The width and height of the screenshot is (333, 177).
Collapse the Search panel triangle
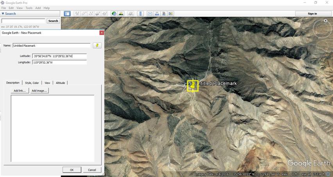coord(3,14)
